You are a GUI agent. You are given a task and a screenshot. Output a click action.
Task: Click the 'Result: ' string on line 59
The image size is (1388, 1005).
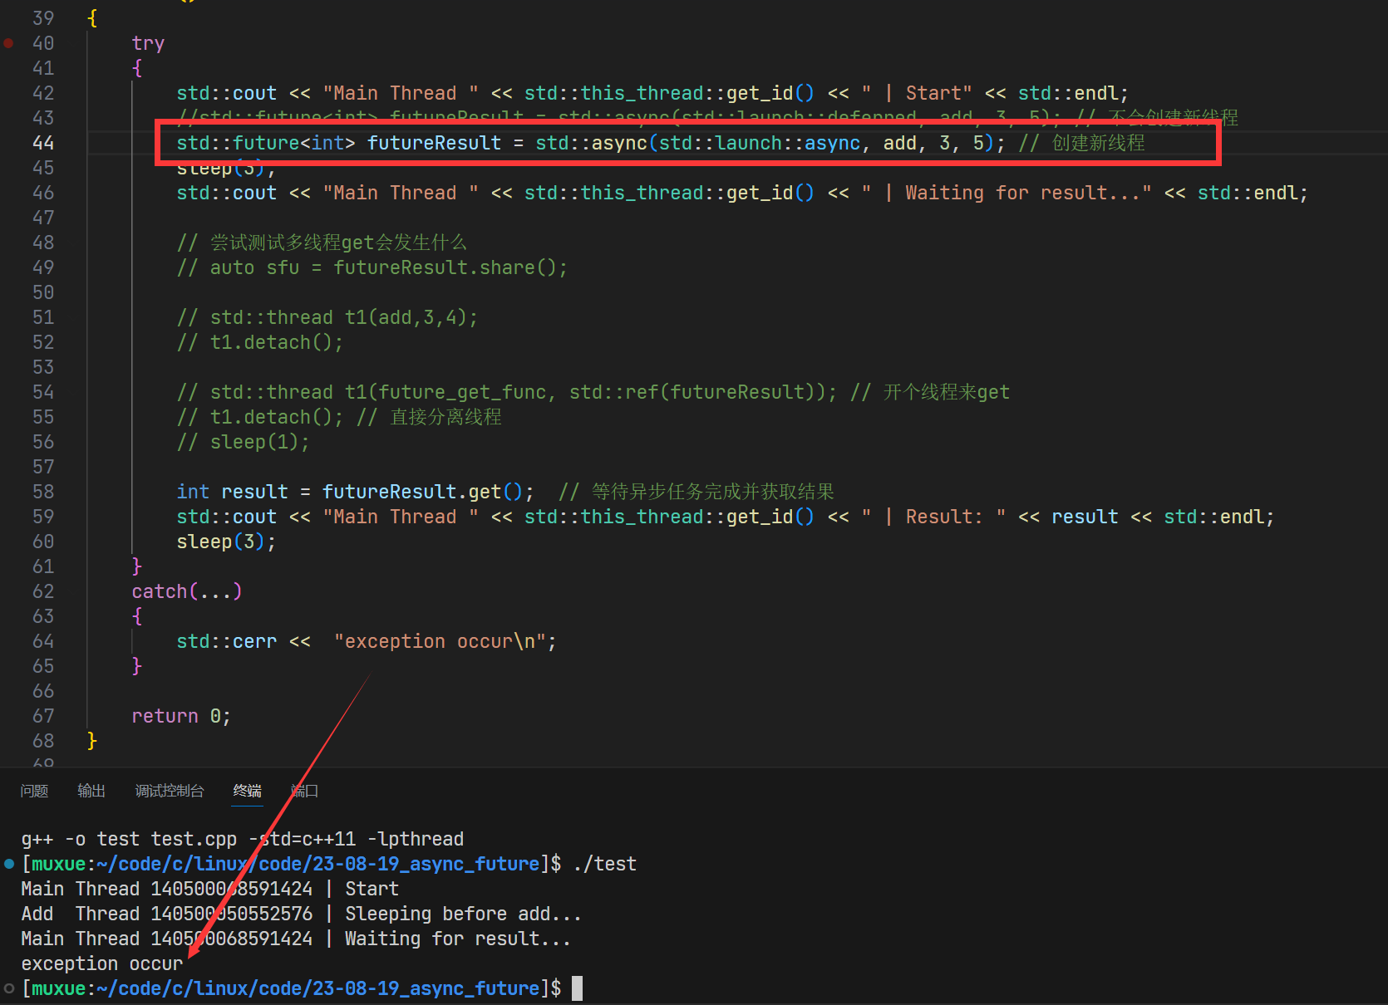[x=934, y=517]
